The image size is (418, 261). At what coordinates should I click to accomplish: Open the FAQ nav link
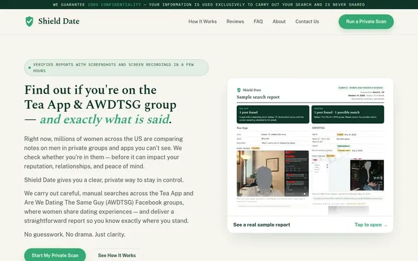click(258, 21)
